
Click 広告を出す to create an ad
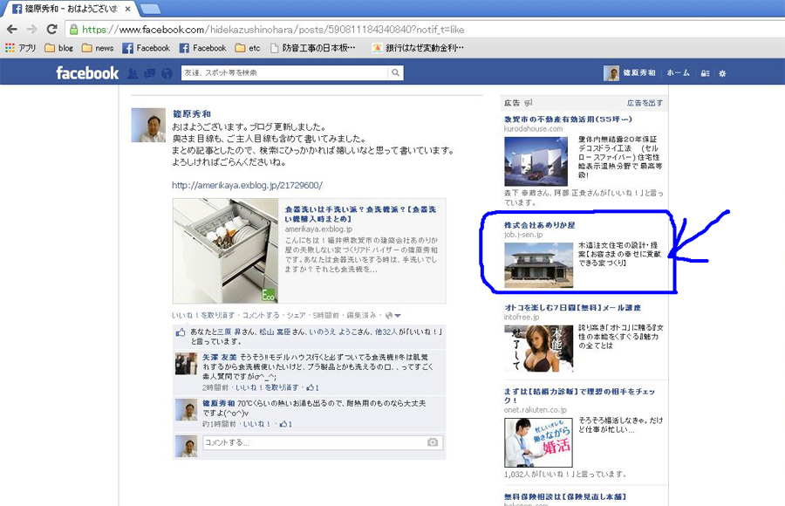click(645, 103)
